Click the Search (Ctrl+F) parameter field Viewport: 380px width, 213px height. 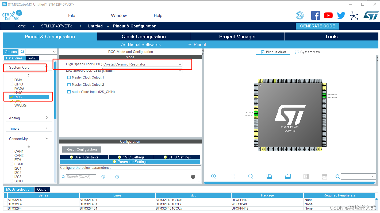81,176
